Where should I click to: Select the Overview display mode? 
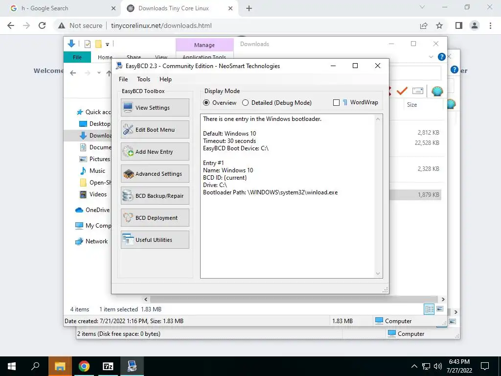click(x=220, y=103)
